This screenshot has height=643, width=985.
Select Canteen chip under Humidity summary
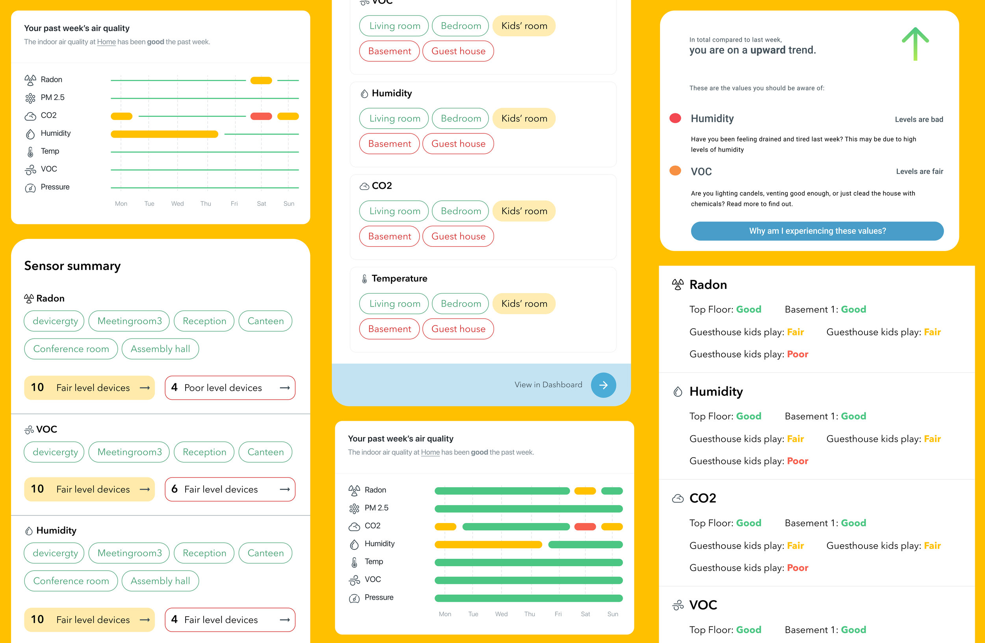pyautogui.click(x=265, y=553)
